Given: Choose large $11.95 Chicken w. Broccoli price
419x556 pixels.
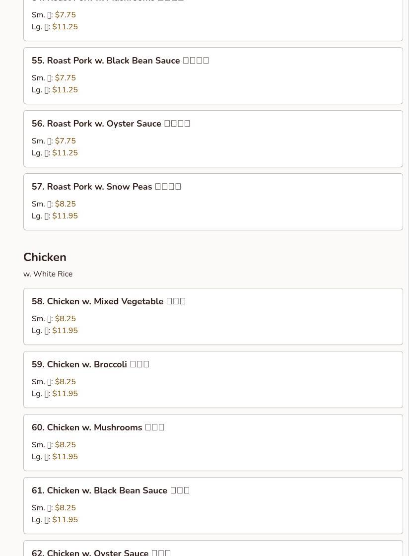Looking at the screenshot, I should pyautogui.click(x=65, y=394).
